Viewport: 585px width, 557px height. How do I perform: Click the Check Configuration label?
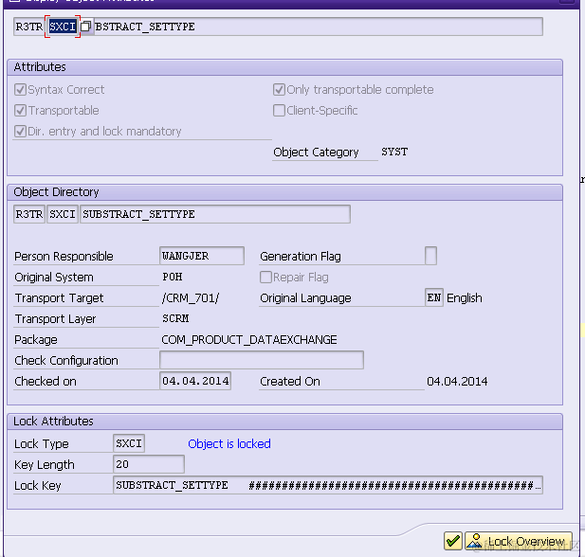pyautogui.click(x=66, y=361)
